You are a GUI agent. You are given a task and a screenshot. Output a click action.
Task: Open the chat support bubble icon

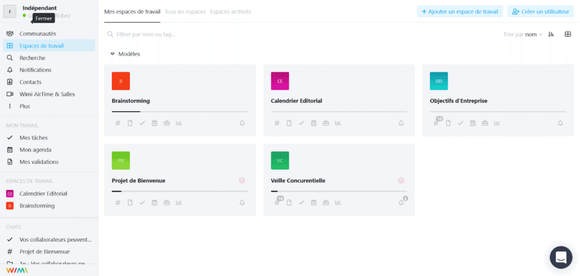(x=561, y=257)
